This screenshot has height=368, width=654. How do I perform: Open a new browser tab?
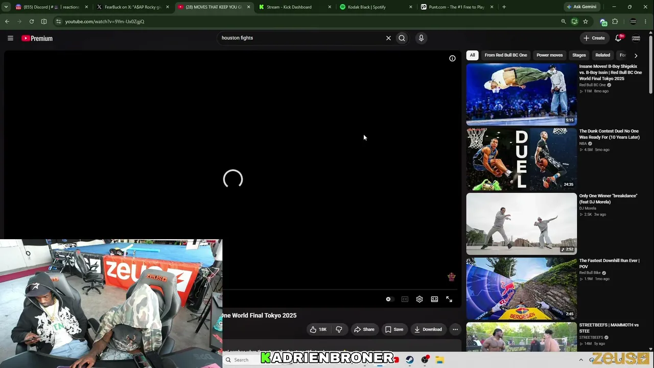point(504,7)
